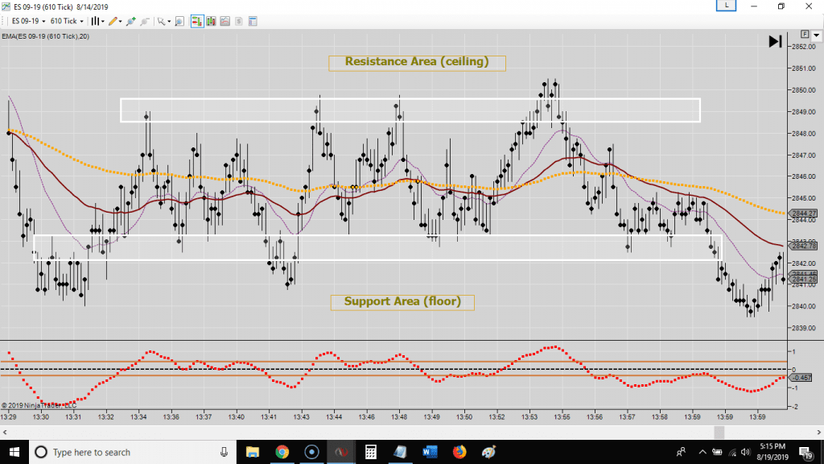Image resolution: width=824 pixels, height=464 pixels.
Task: Click horizontal scrollbar right arrow
Action: point(818,433)
